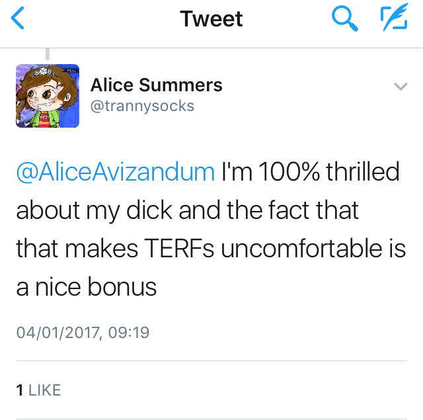Click the grey @ handle below Alice Summers
The image size is (423, 420).
[x=142, y=106]
